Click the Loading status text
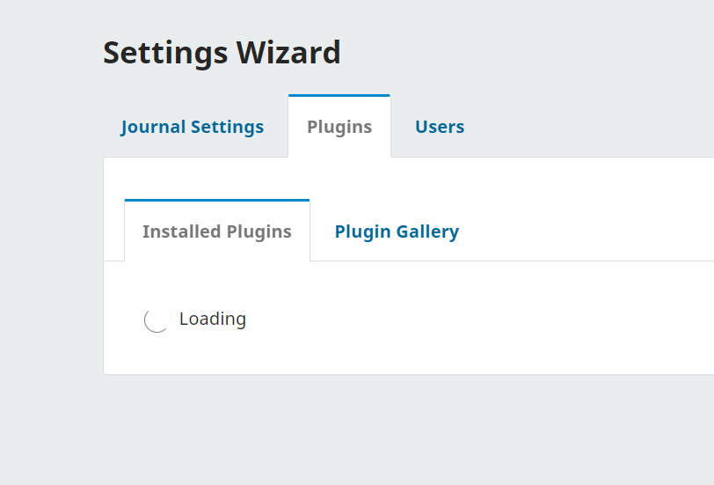Image resolution: width=714 pixels, height=485 pixels. 213,319
